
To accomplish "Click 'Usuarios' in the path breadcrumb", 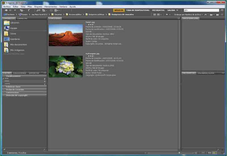I will click(58, 14).
